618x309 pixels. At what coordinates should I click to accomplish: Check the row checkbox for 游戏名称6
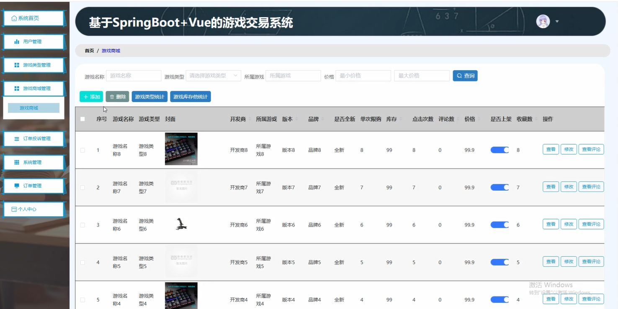pyautogui.click(x=82, y=225)
